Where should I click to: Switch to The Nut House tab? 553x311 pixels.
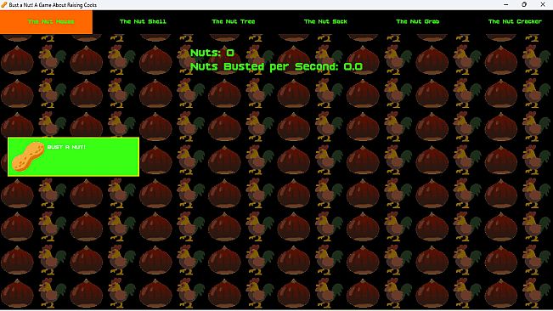(x=46, y=22)
